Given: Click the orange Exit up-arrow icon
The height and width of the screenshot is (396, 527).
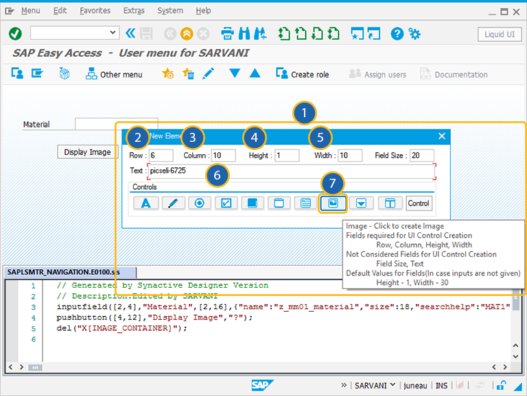Looking at the screenshot, I should 187,34.
